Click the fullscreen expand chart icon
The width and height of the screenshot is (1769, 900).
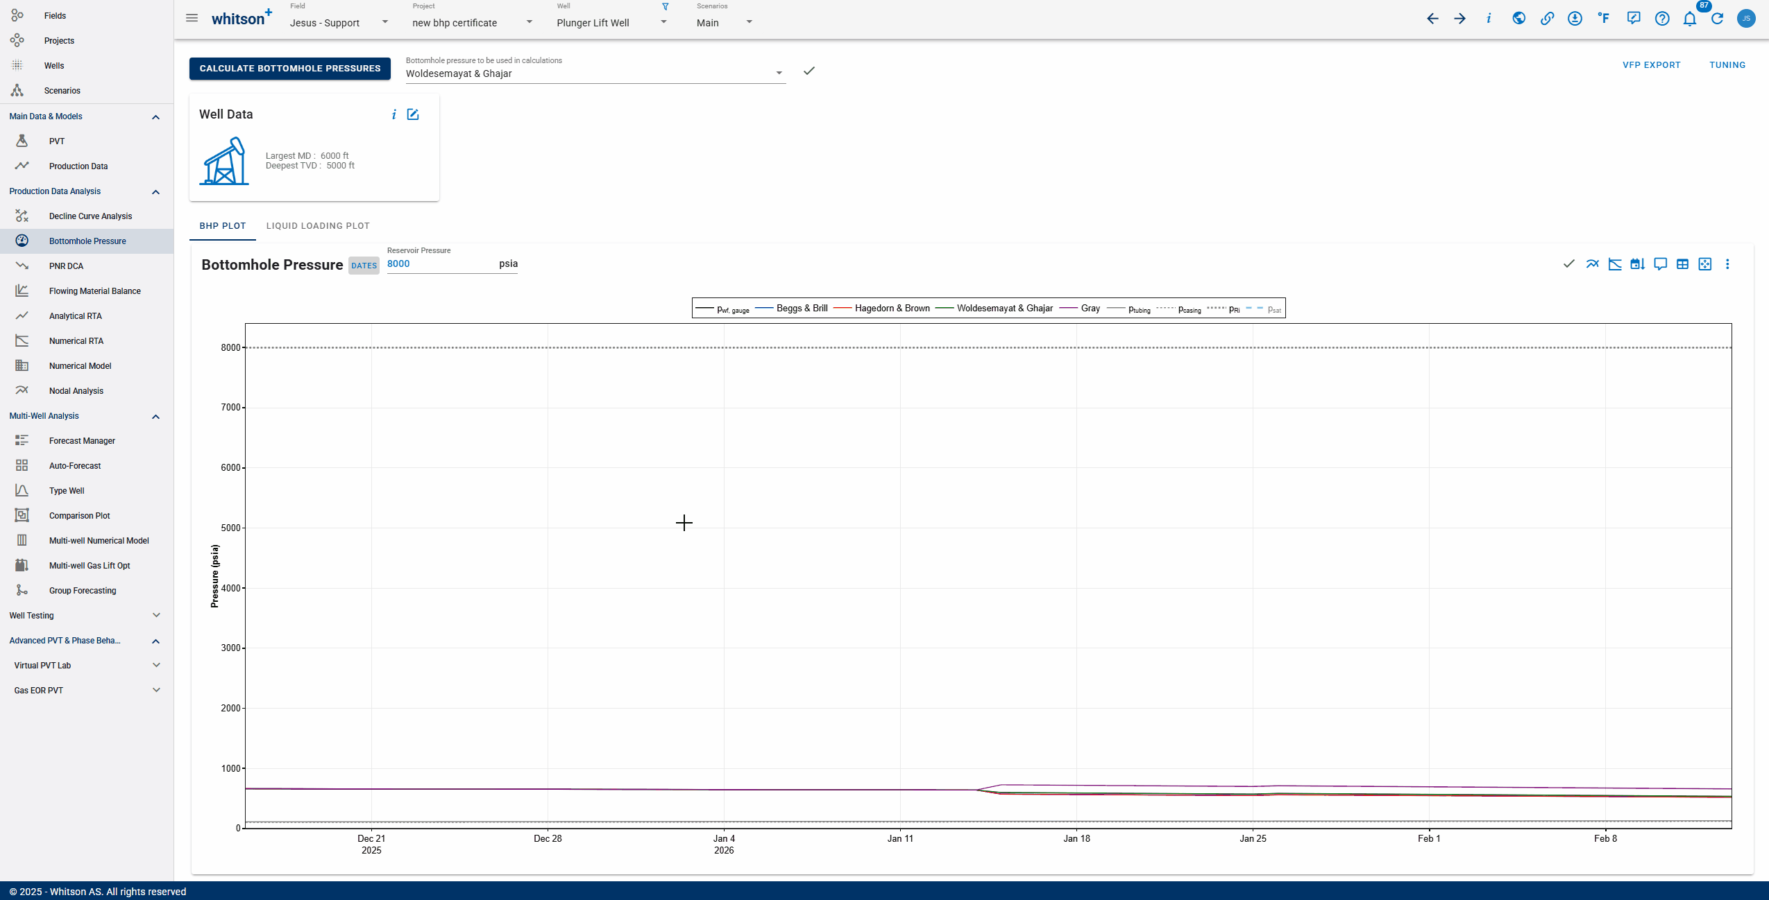1705,264
